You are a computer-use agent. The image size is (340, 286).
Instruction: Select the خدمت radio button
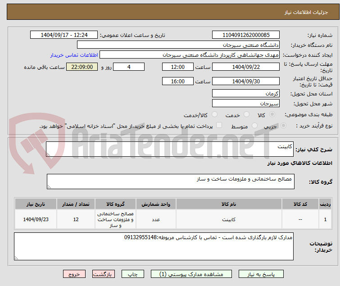(246, 114)
